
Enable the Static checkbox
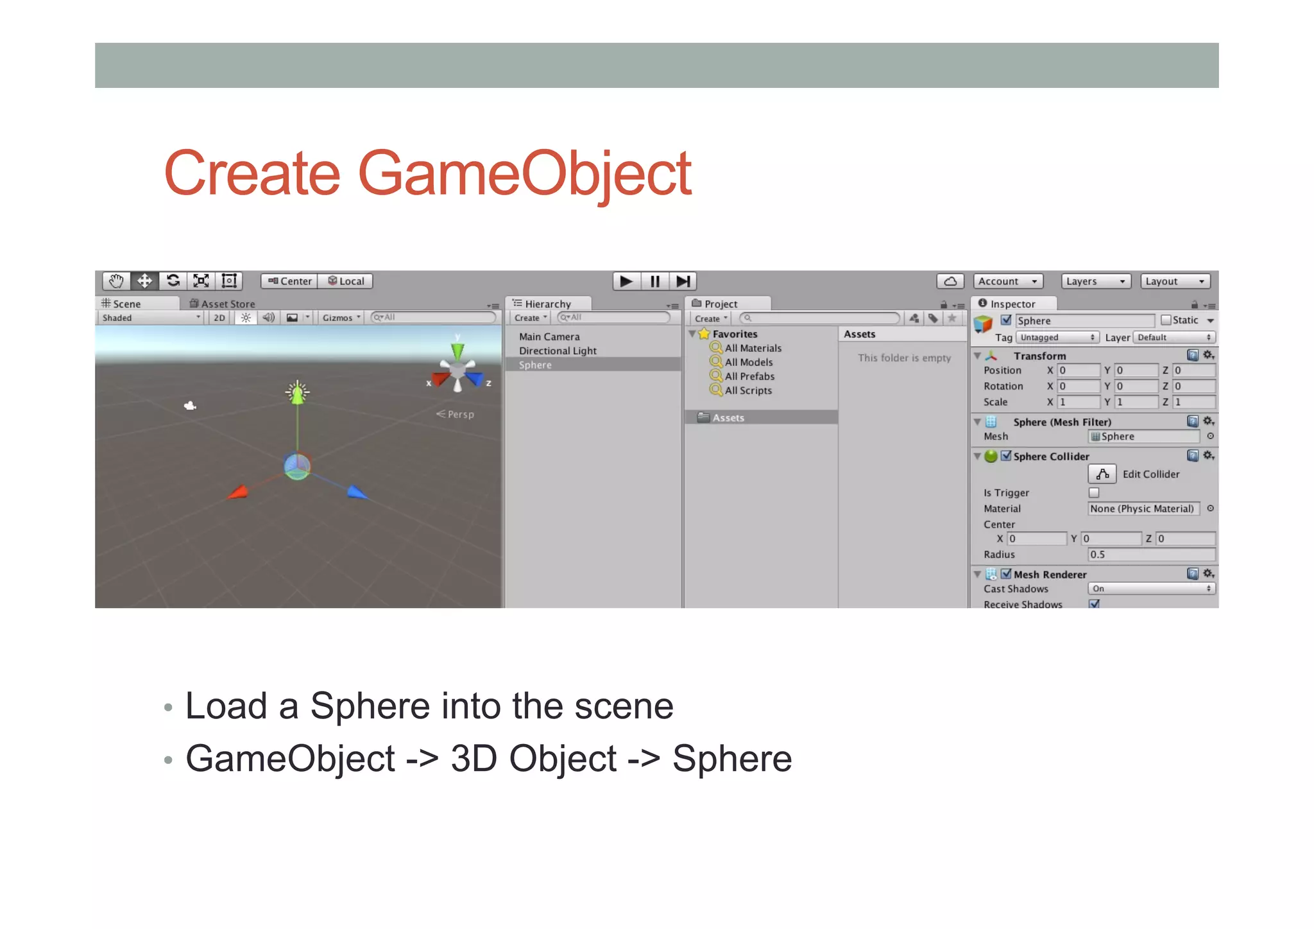(1166, 320)
